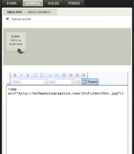This screenshot has width=134, height=154.
Task: Open the IZGLED tab
Action: (54, 3)
